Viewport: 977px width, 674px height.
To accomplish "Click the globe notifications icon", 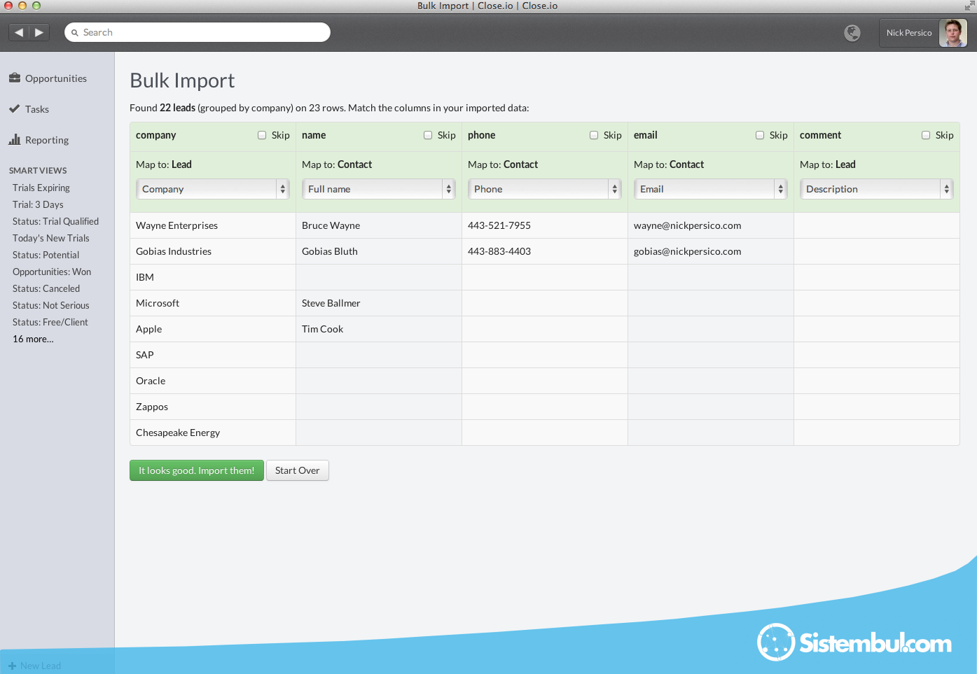I will pos(852,33).
